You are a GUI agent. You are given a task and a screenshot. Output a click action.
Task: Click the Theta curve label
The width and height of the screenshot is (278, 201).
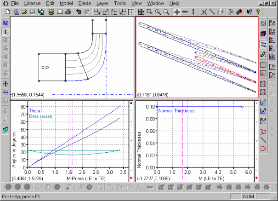pos(35,111)
